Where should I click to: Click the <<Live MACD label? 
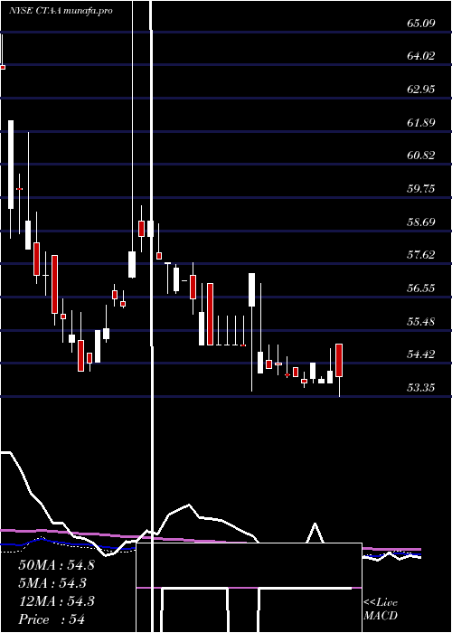click(x=381, y=609)
